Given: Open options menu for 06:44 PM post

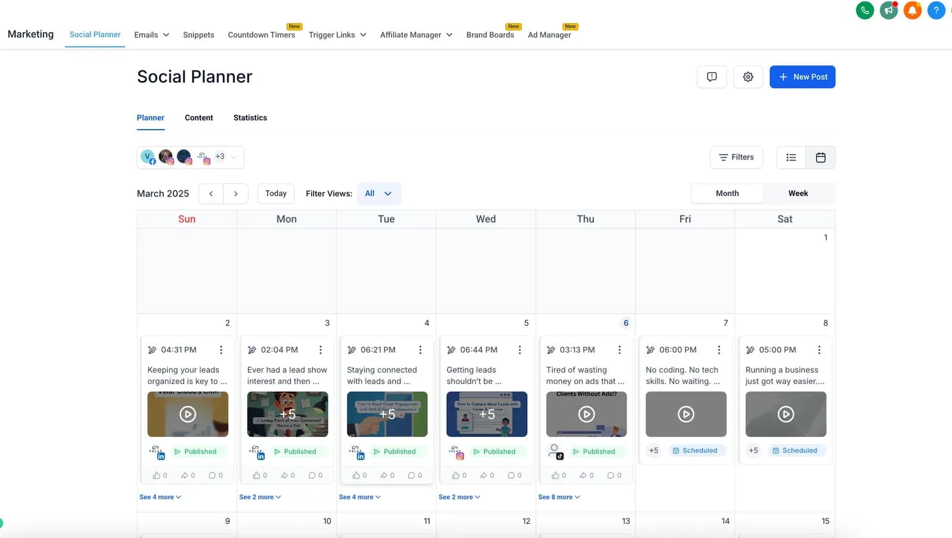Looking at the screenshot, I should click(x=519, y=350).
